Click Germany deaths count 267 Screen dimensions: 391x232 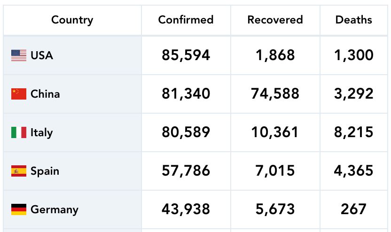pyautogui.click(x=353, y=209)
